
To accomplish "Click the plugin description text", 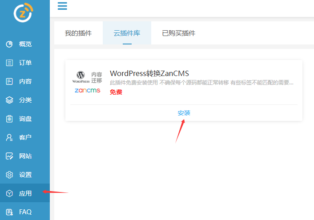I will pos(201,83).
